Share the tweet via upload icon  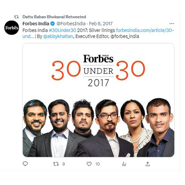[x=148, y=164]
